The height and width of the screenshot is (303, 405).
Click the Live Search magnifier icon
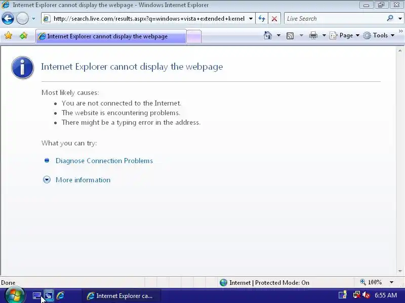coord(390,18)
